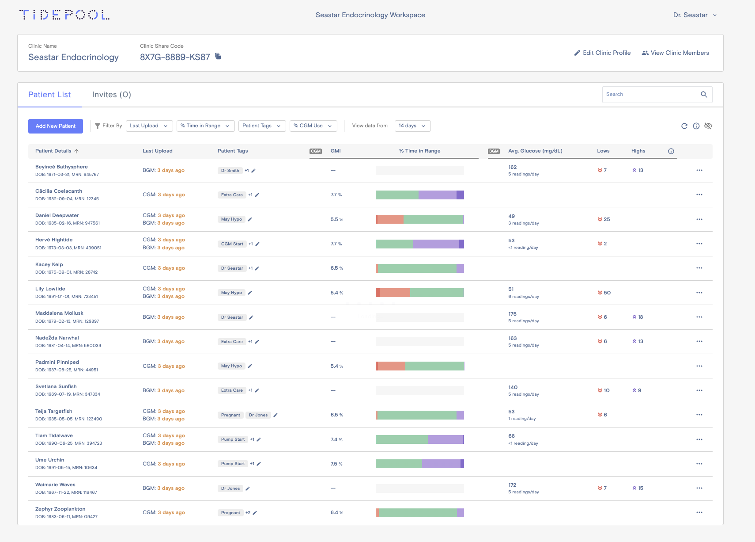This screenshot has width=755, height=542.
Task: Select the Patient List tab
Action: tap(49, 94)
